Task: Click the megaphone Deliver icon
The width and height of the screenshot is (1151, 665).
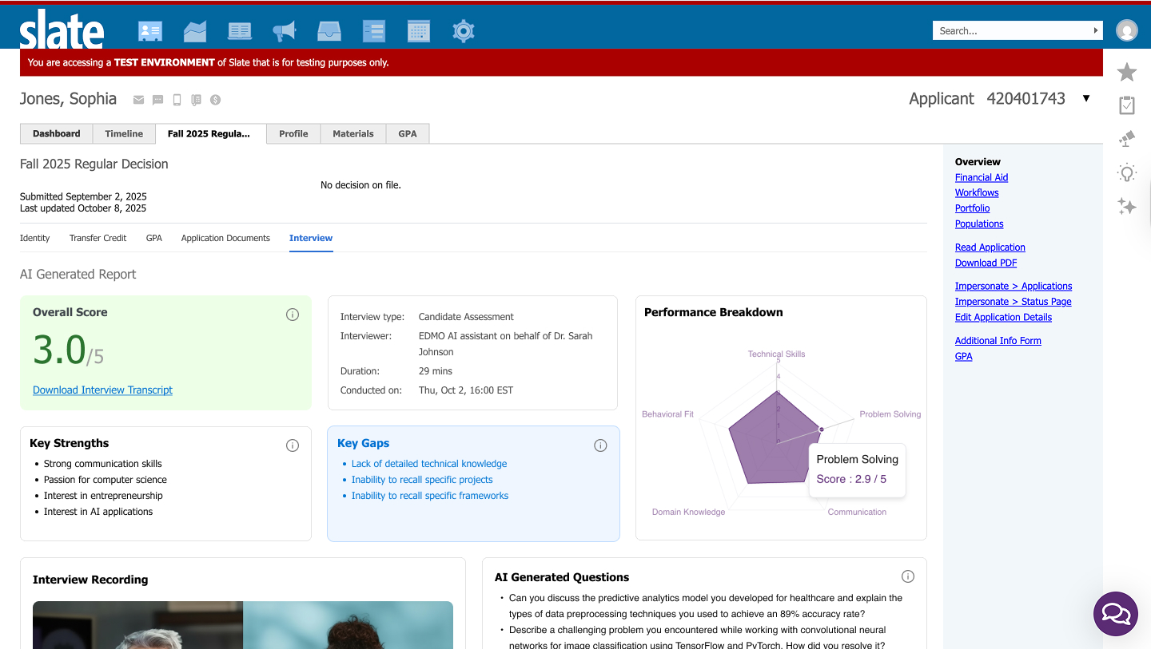Action: coord(284,31)
